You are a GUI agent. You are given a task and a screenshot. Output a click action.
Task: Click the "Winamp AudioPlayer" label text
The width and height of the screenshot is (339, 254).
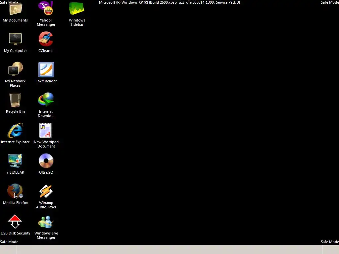point(46,205)
